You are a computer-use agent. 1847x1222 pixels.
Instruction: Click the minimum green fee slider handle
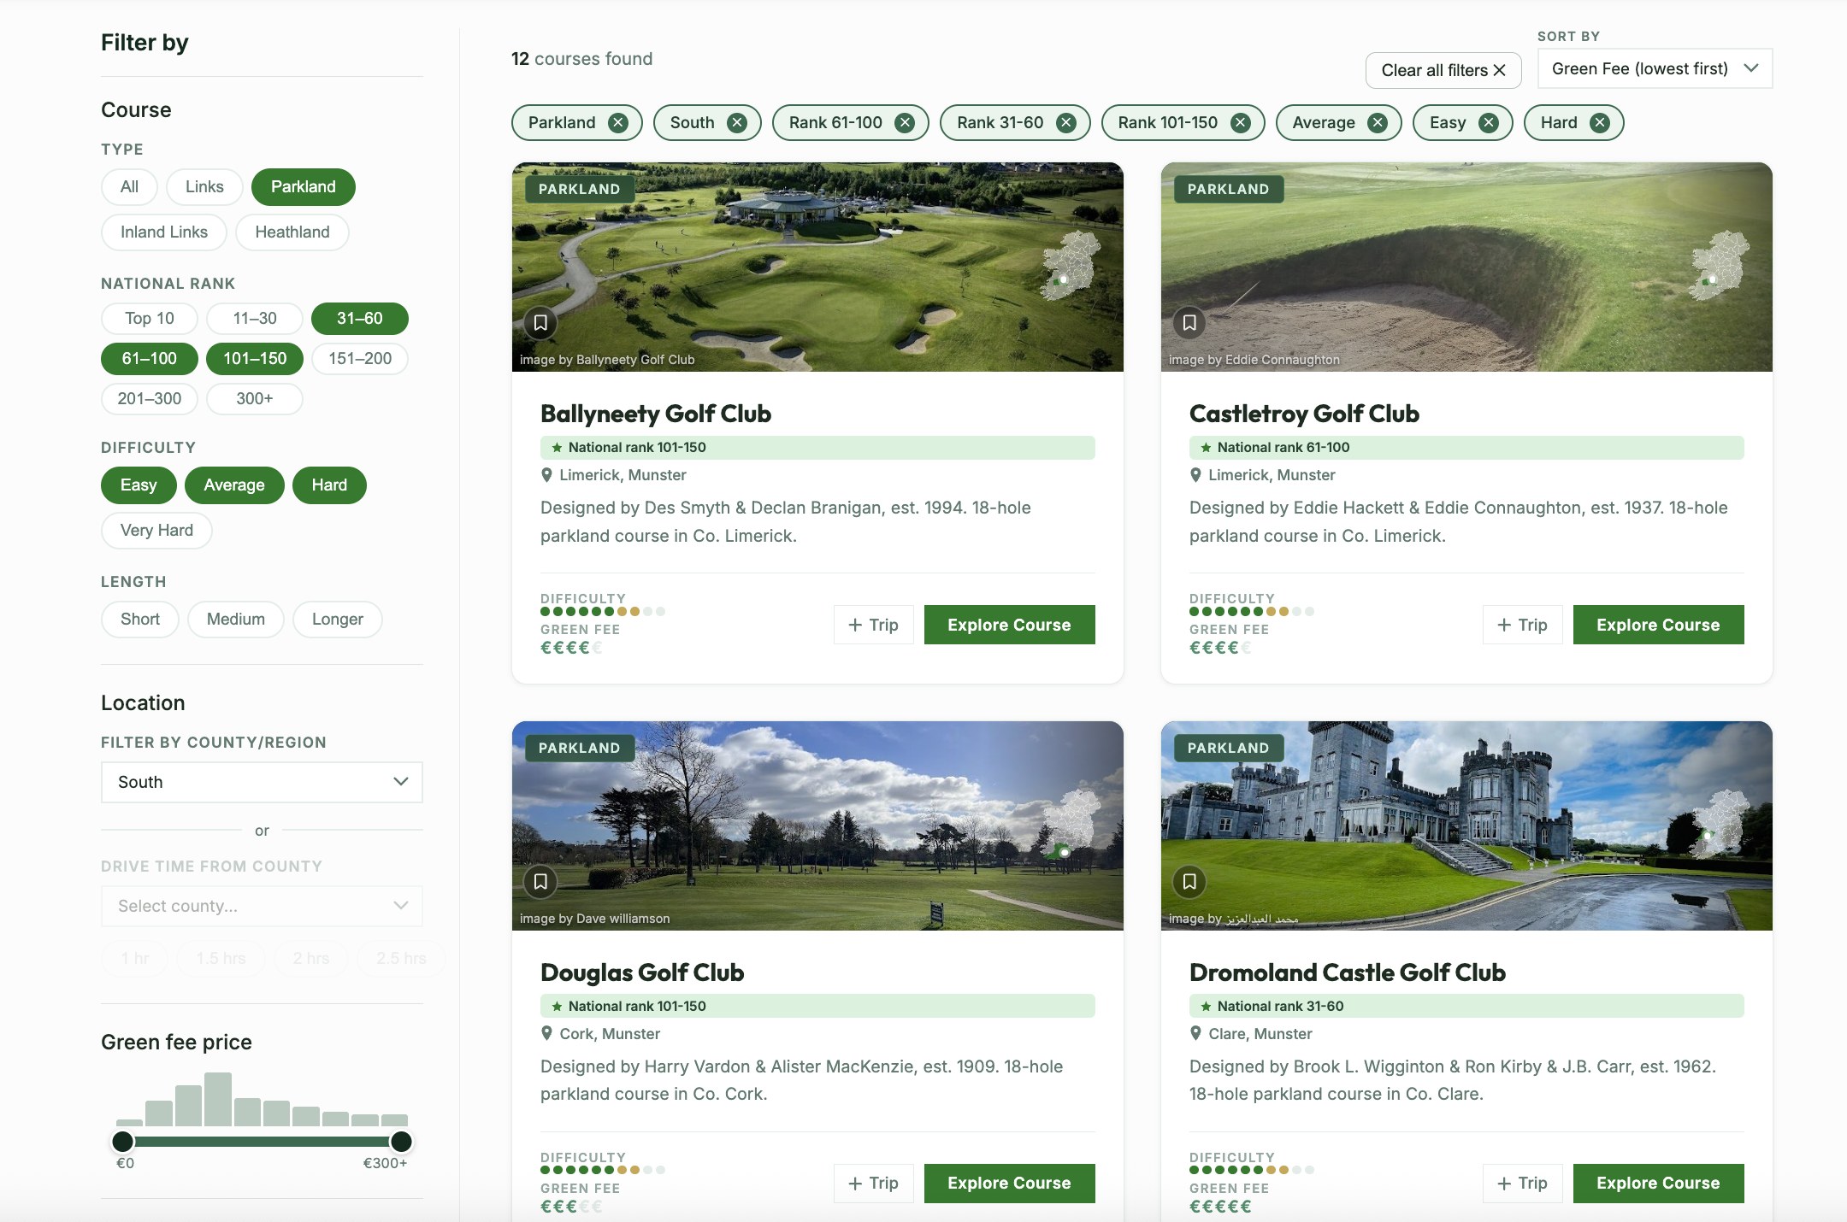click(x=123, y=1142)
